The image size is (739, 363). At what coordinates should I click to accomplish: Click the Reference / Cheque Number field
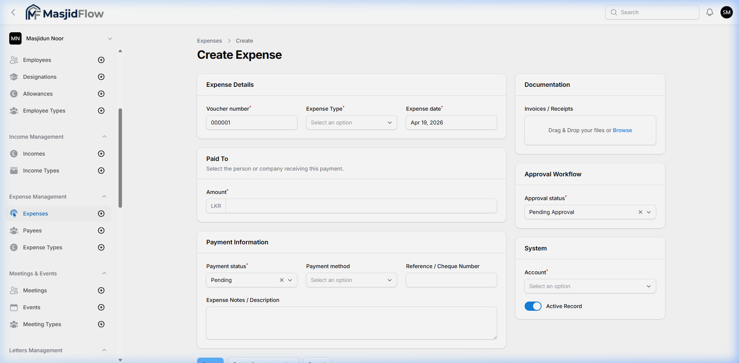(451, 280)
